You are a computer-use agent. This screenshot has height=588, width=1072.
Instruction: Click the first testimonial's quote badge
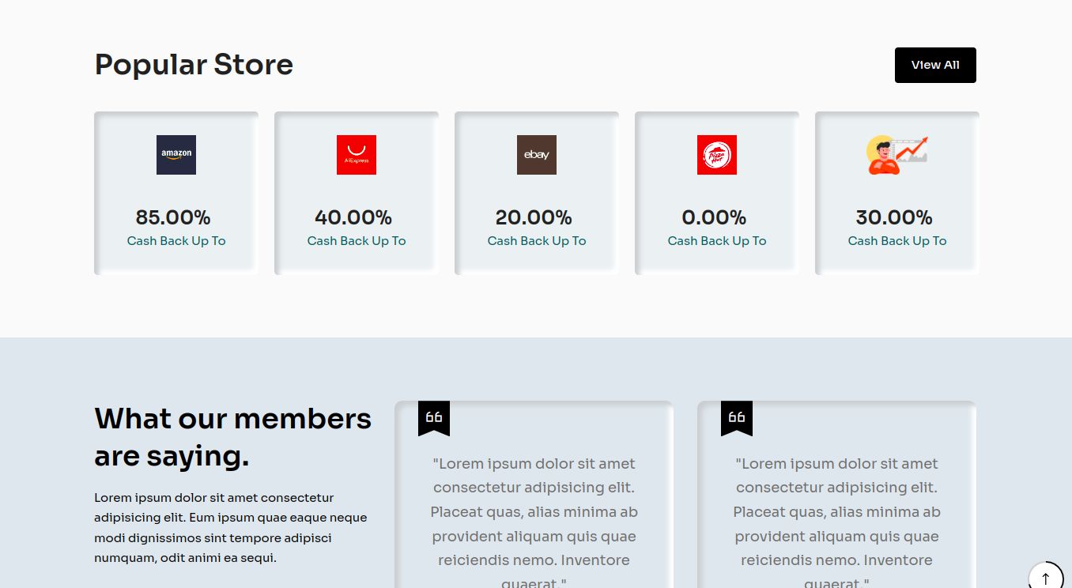(434, 417)
